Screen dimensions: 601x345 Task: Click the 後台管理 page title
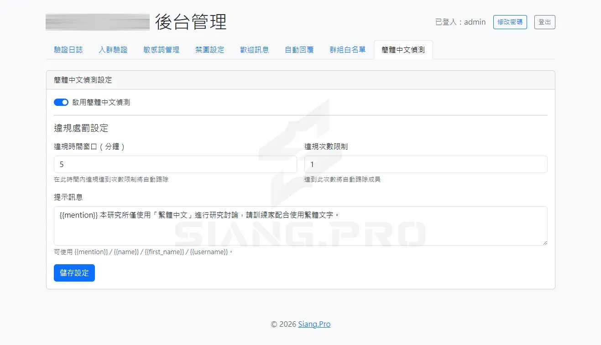[191, 22]
